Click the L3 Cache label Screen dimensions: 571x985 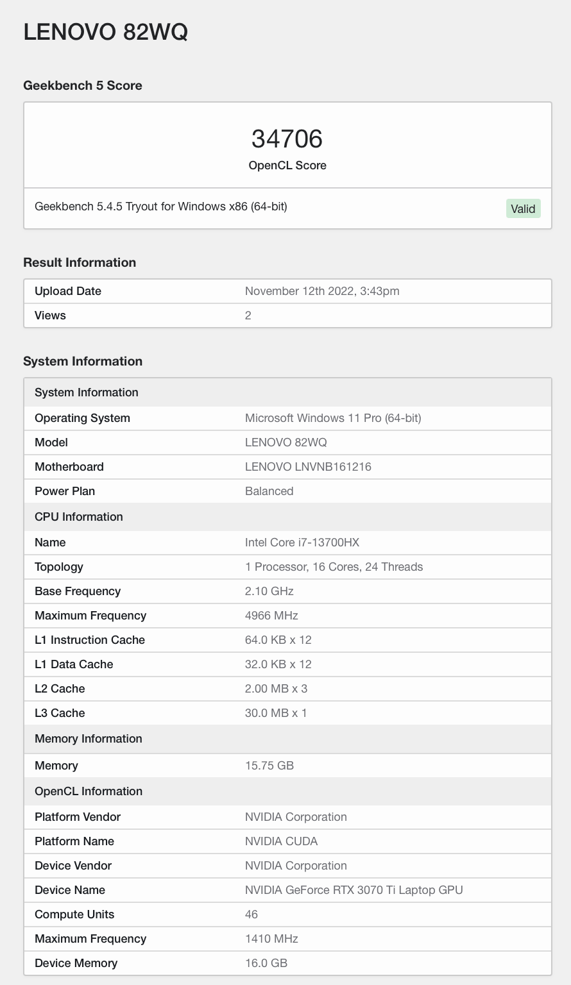tap(60, 713)
